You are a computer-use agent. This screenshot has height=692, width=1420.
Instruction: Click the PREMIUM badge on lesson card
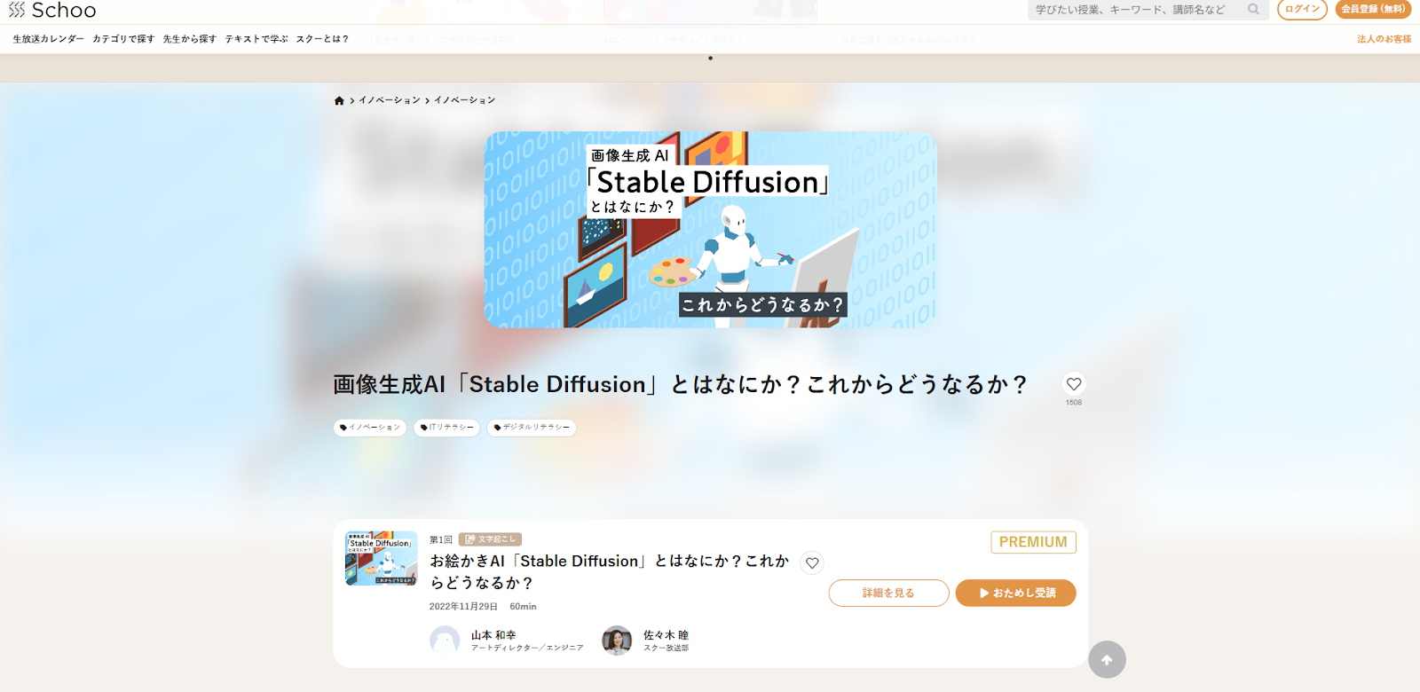pos(1033,542)
